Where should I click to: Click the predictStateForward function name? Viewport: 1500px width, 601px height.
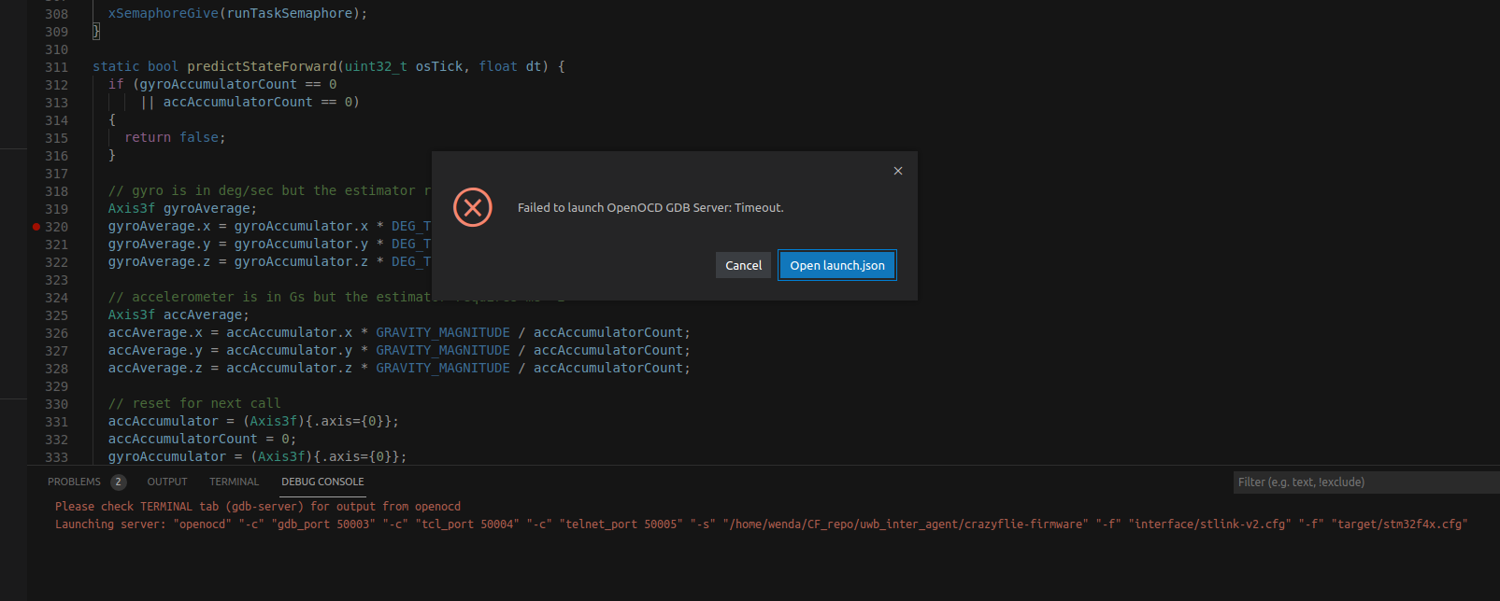point(262,66)
